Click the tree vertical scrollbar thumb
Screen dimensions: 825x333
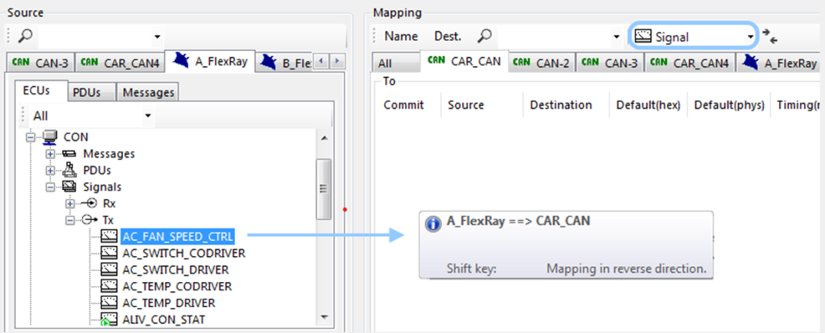(x=324, y=188)
